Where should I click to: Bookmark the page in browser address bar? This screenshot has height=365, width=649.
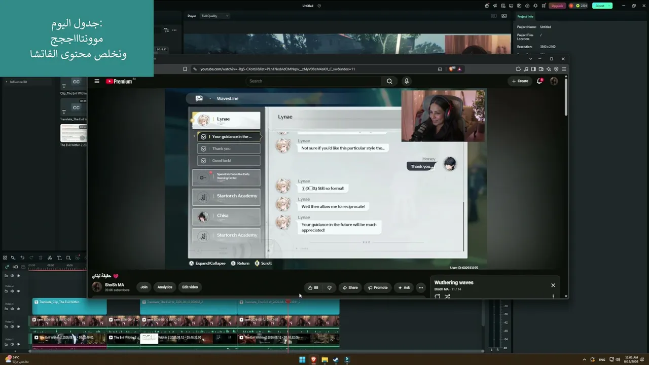185,69
